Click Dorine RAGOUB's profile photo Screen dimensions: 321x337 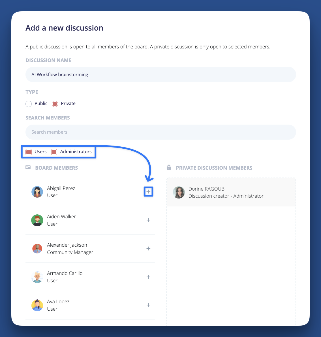click(179, 192)
